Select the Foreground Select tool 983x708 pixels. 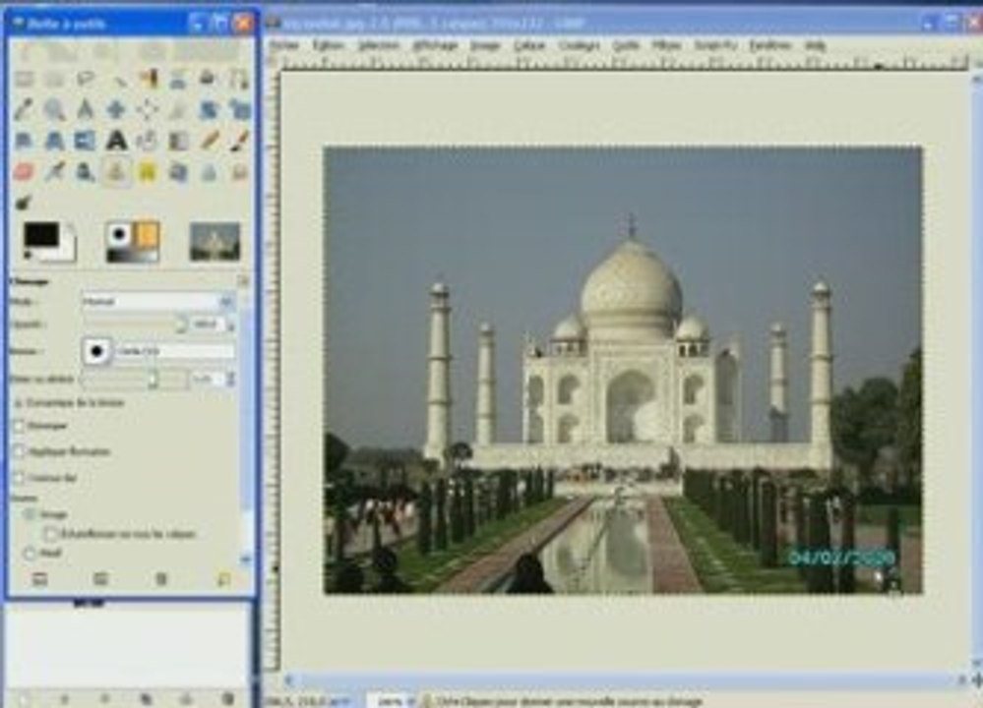[x=209, y=79]
